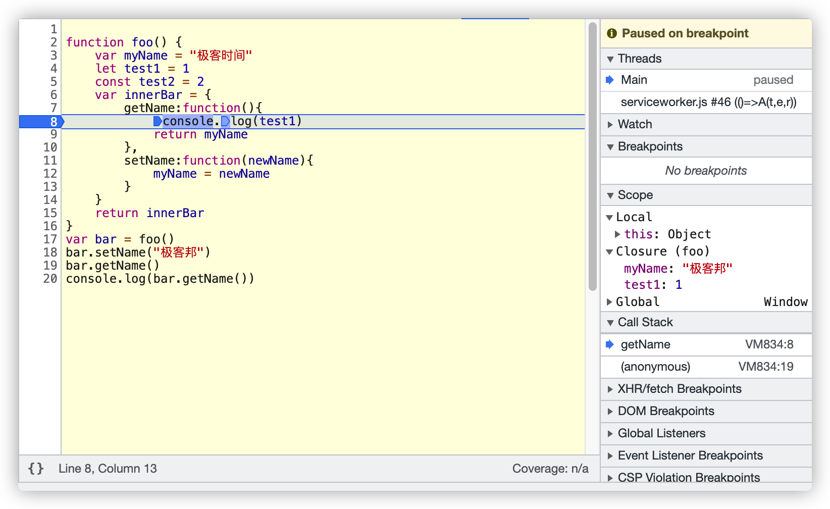Viewport: 830px width, 509px height.
Task: Select the serviceworker.js #46 thread
Action: click(706, 103)
